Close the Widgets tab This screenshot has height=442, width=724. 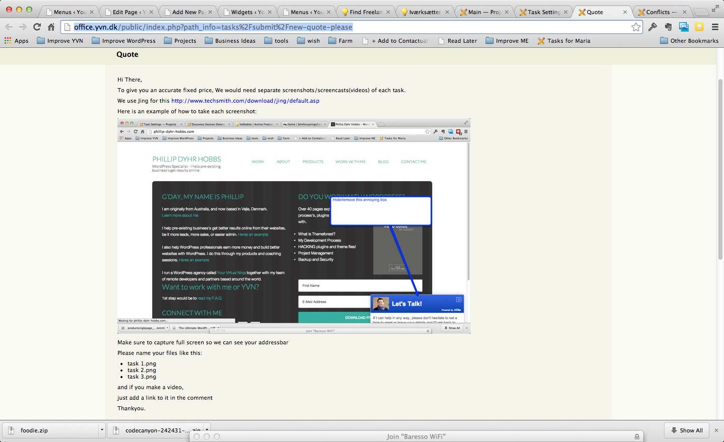click(x=270, y=12)
